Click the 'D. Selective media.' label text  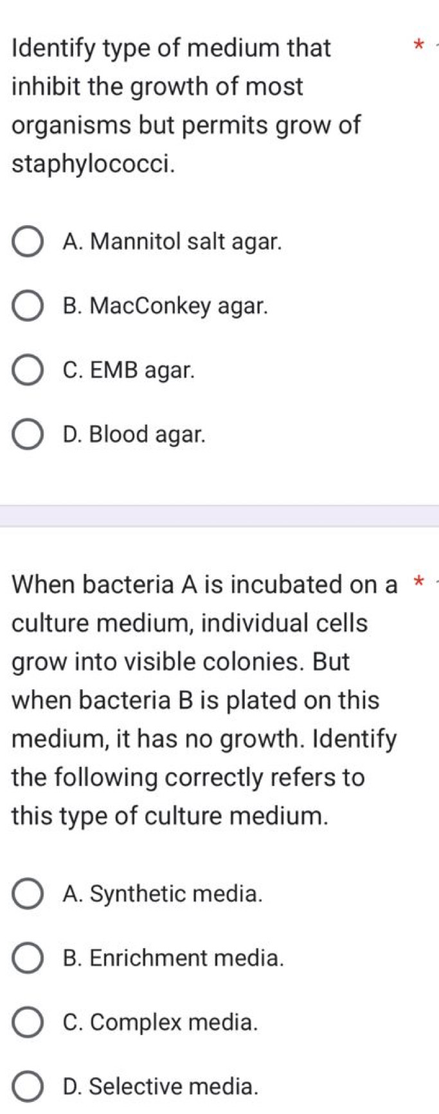point(161,1087)
